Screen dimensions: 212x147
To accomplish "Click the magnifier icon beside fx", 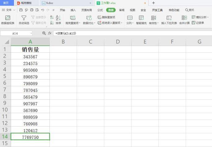I will tap(44, 33).
